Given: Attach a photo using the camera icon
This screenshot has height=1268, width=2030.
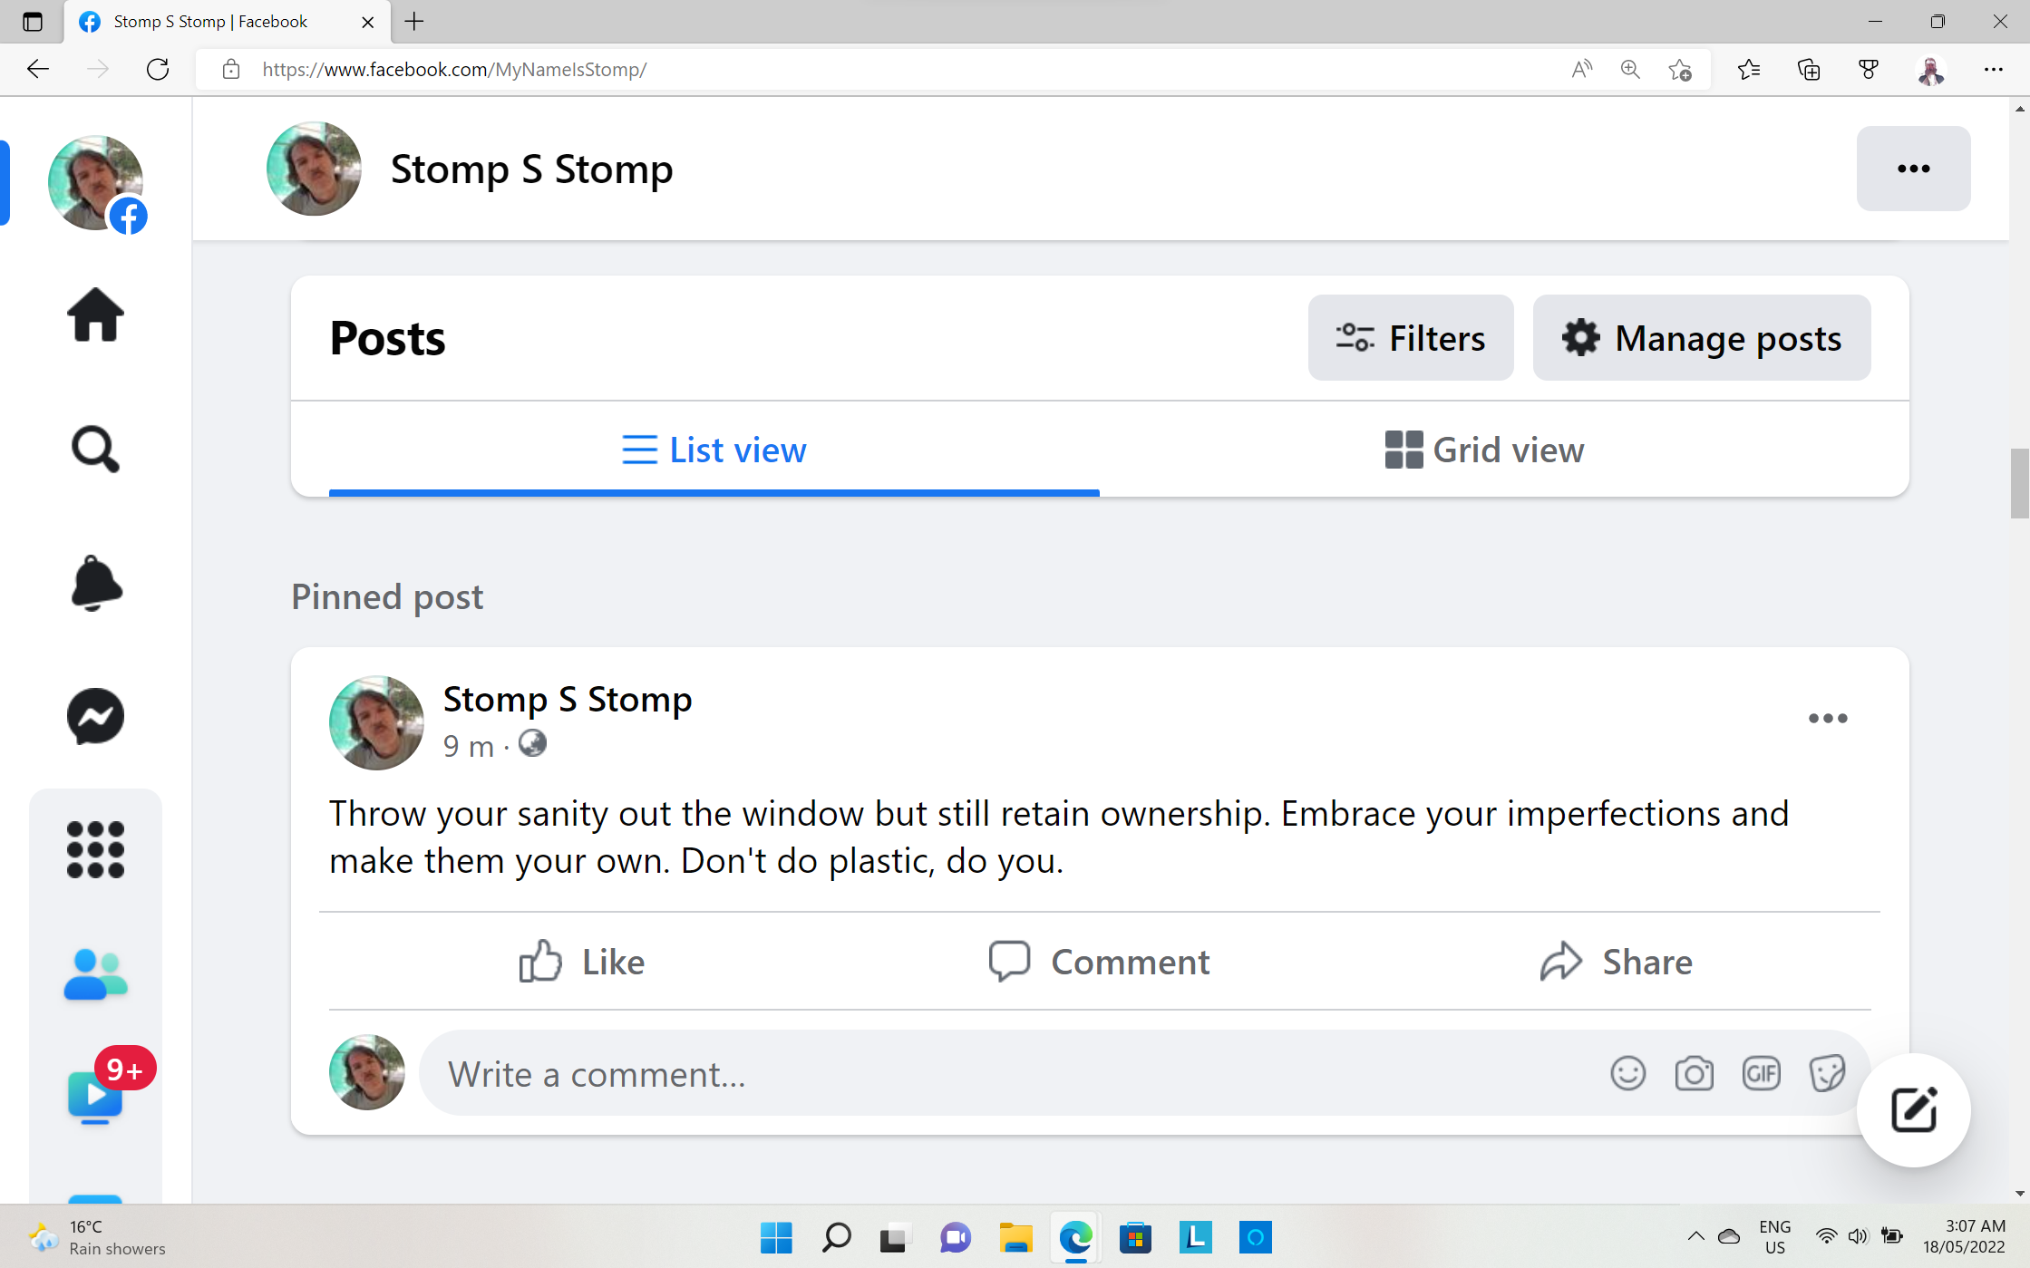Looking at the screenshot, I should coord(1694,1074).
